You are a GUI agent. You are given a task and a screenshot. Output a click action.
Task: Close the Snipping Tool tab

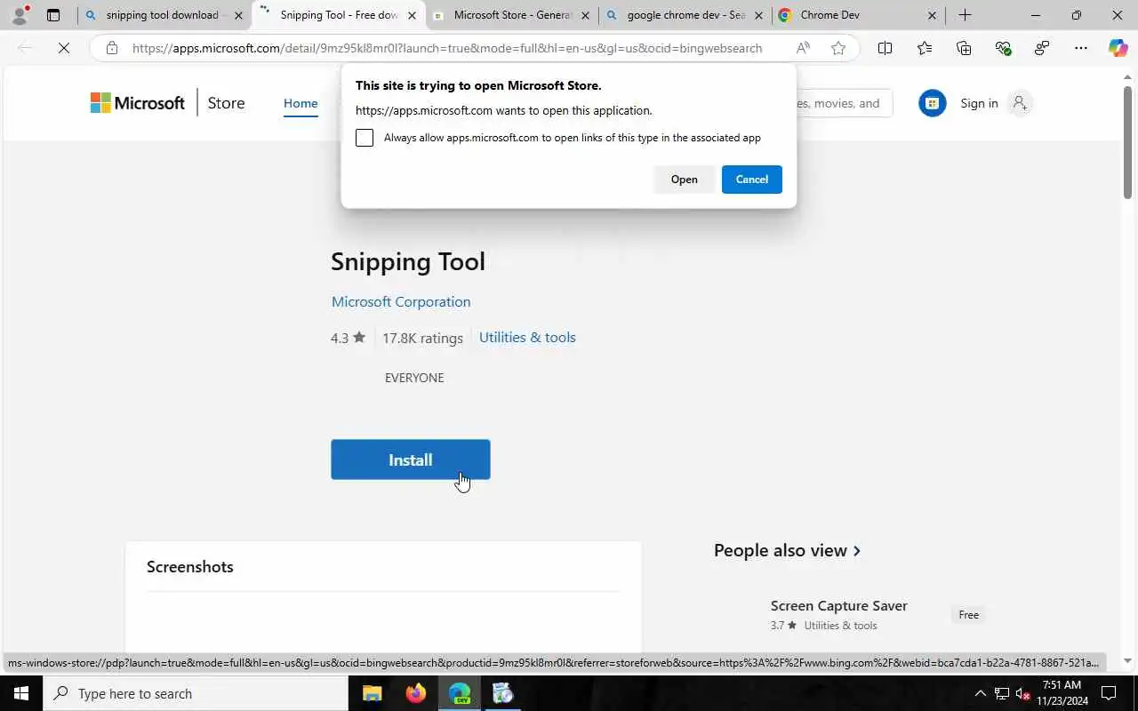coord(412,15)
